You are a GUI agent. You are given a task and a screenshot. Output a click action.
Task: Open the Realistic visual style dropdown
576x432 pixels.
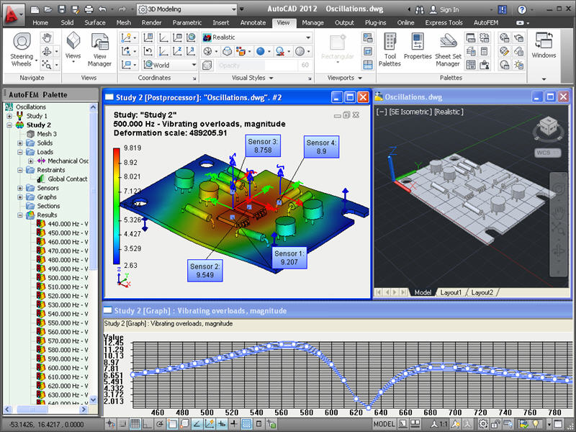pos(257,37)
